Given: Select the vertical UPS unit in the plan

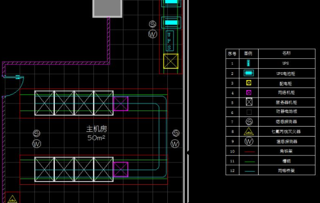Looking at the screenshot, I should point(169,41).
